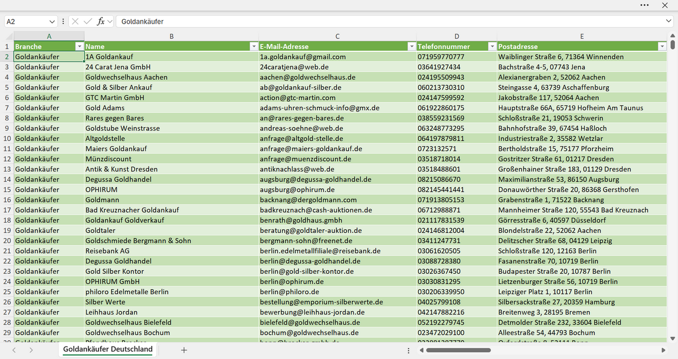The width and height of the screenshot is (678, 359).
Task: Select cell with 1A Goldankauf
Action: pos(171,57)
